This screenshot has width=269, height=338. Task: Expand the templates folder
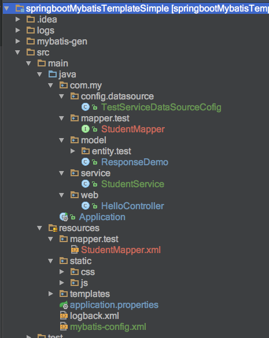coord(51,294)
